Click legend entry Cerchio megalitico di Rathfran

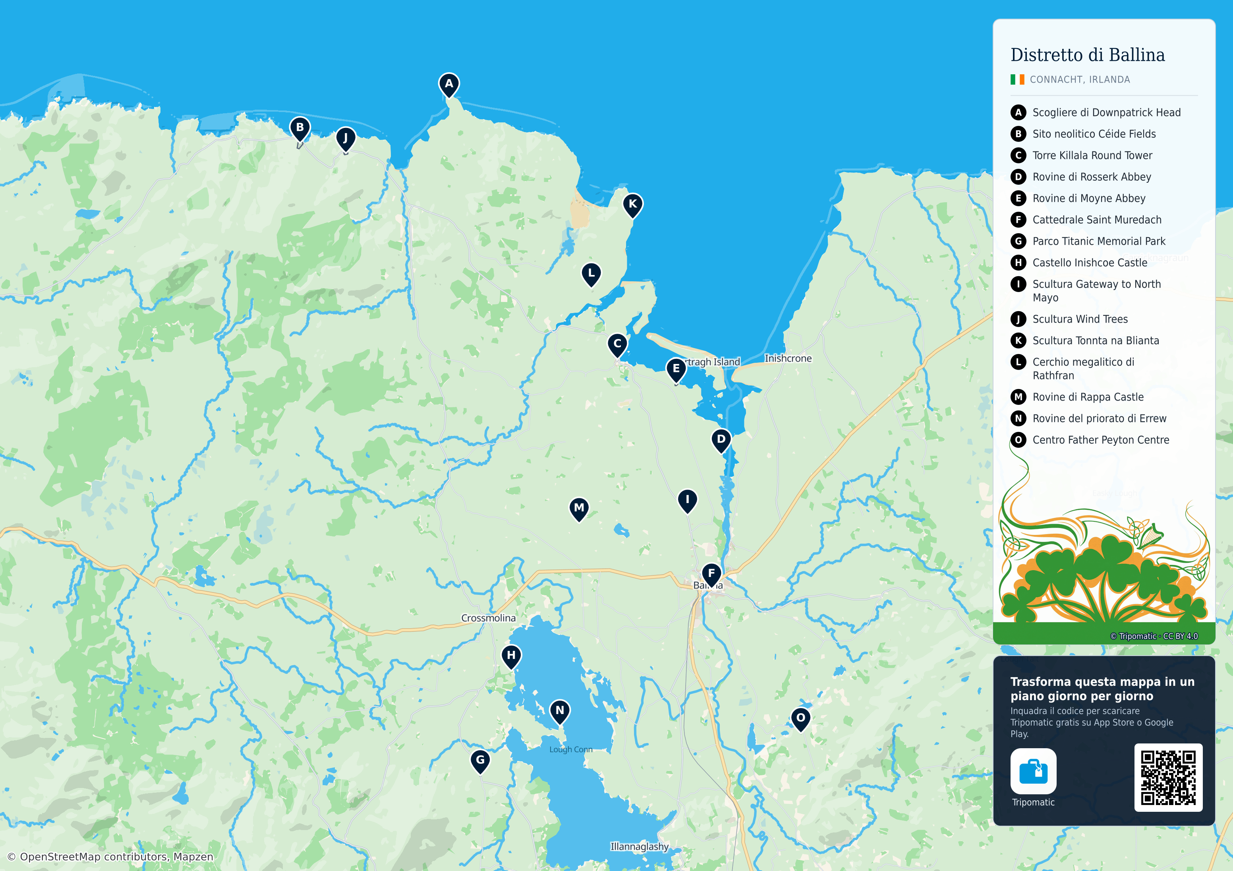tap(1073, 369)
